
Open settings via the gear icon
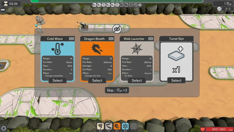tap(4, 128)
